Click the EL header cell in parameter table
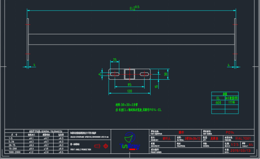Image resolution: width=260 pixels, height=159 pixels. tap(218, 98)
